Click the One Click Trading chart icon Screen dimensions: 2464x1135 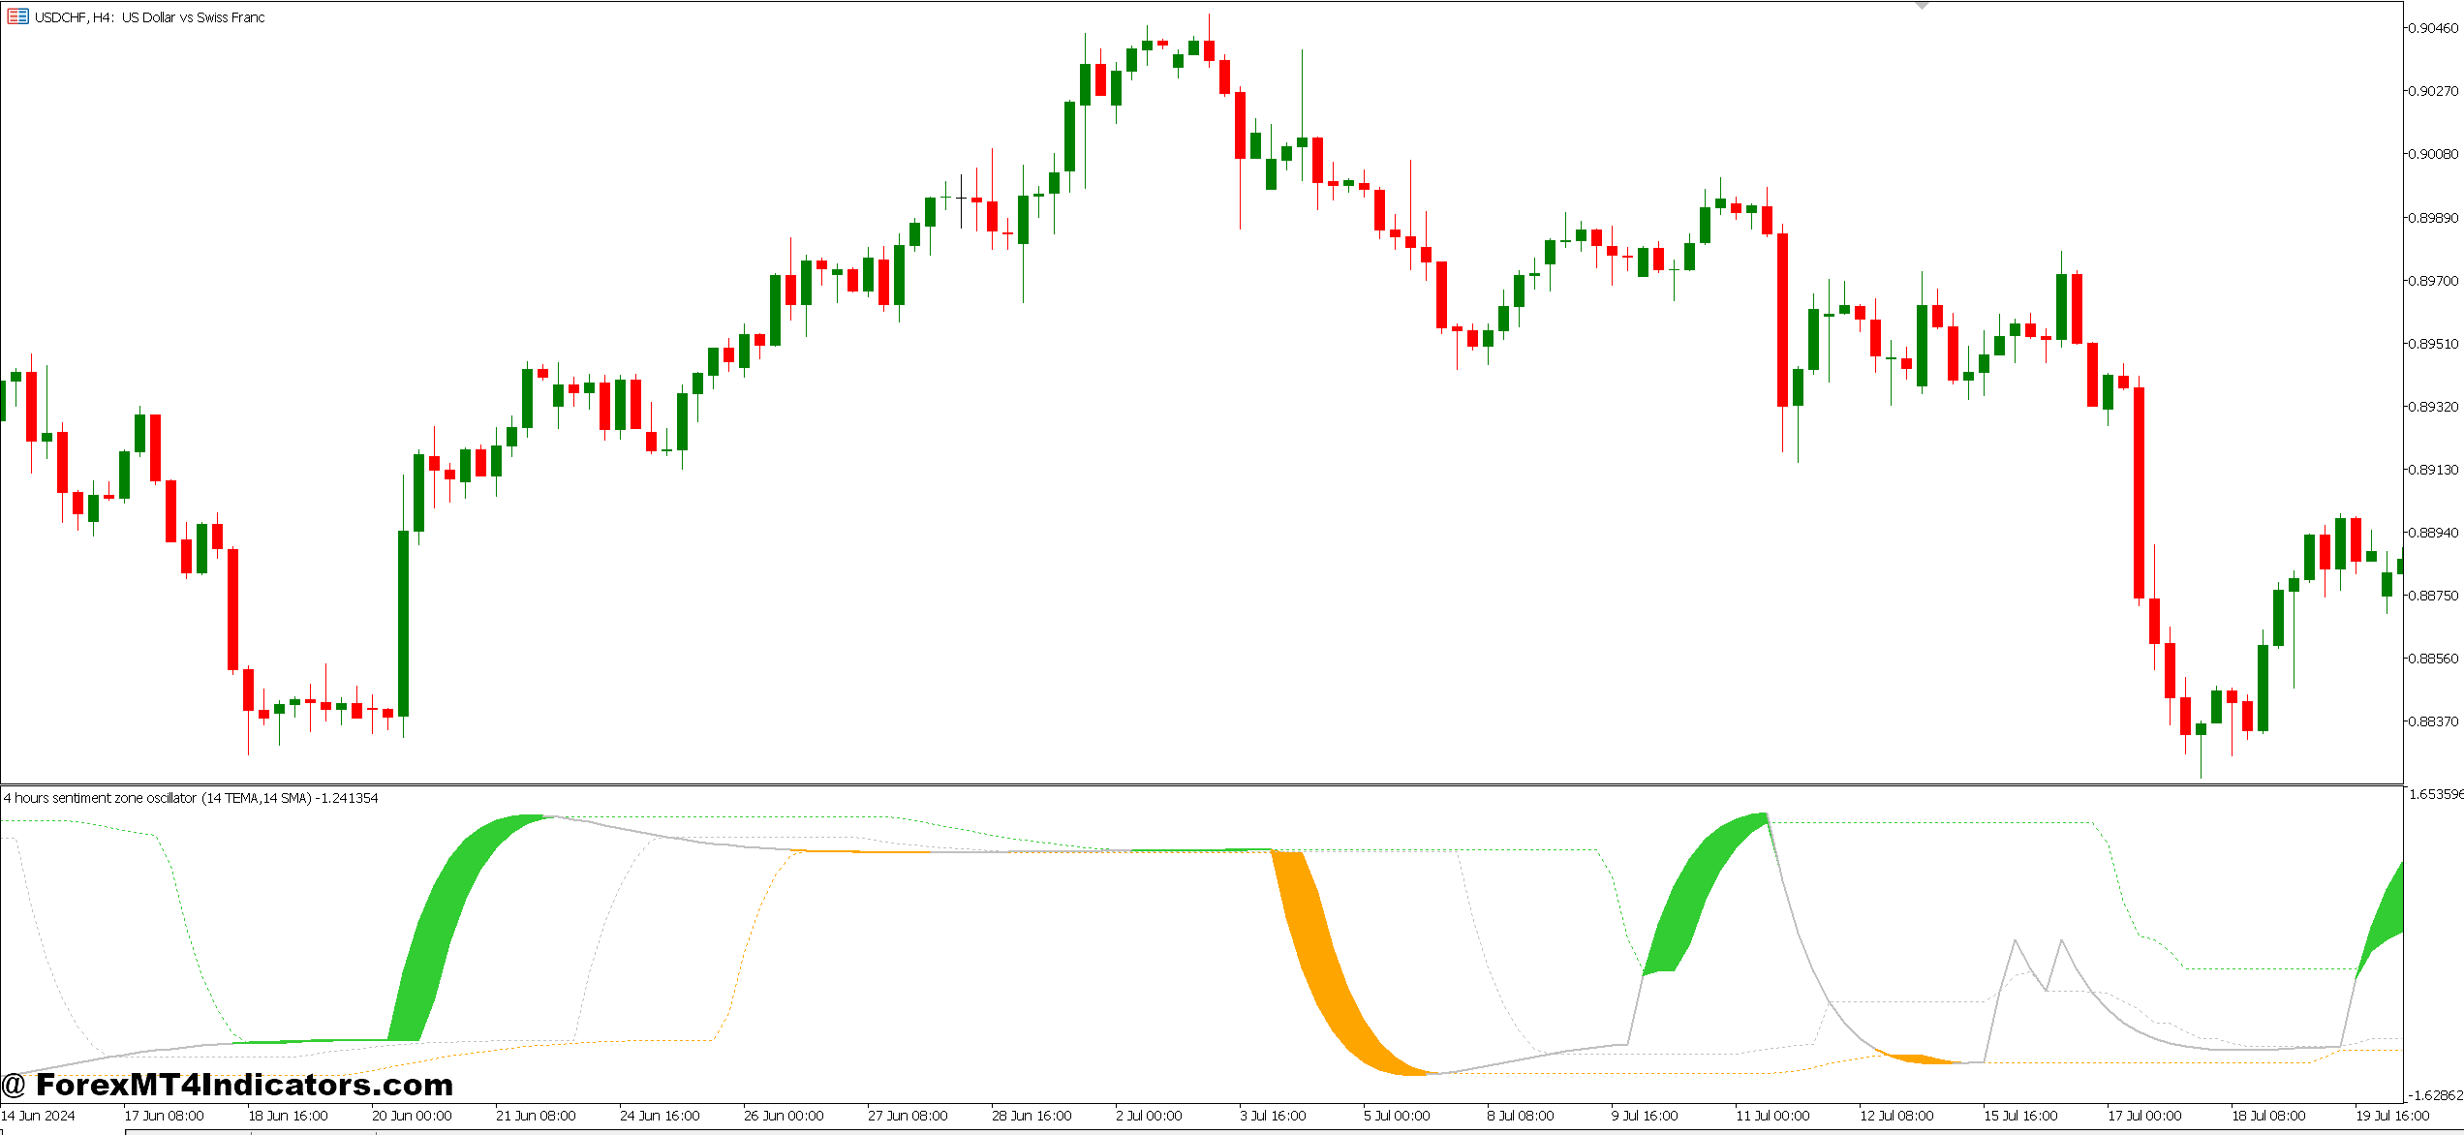(17, 16)
